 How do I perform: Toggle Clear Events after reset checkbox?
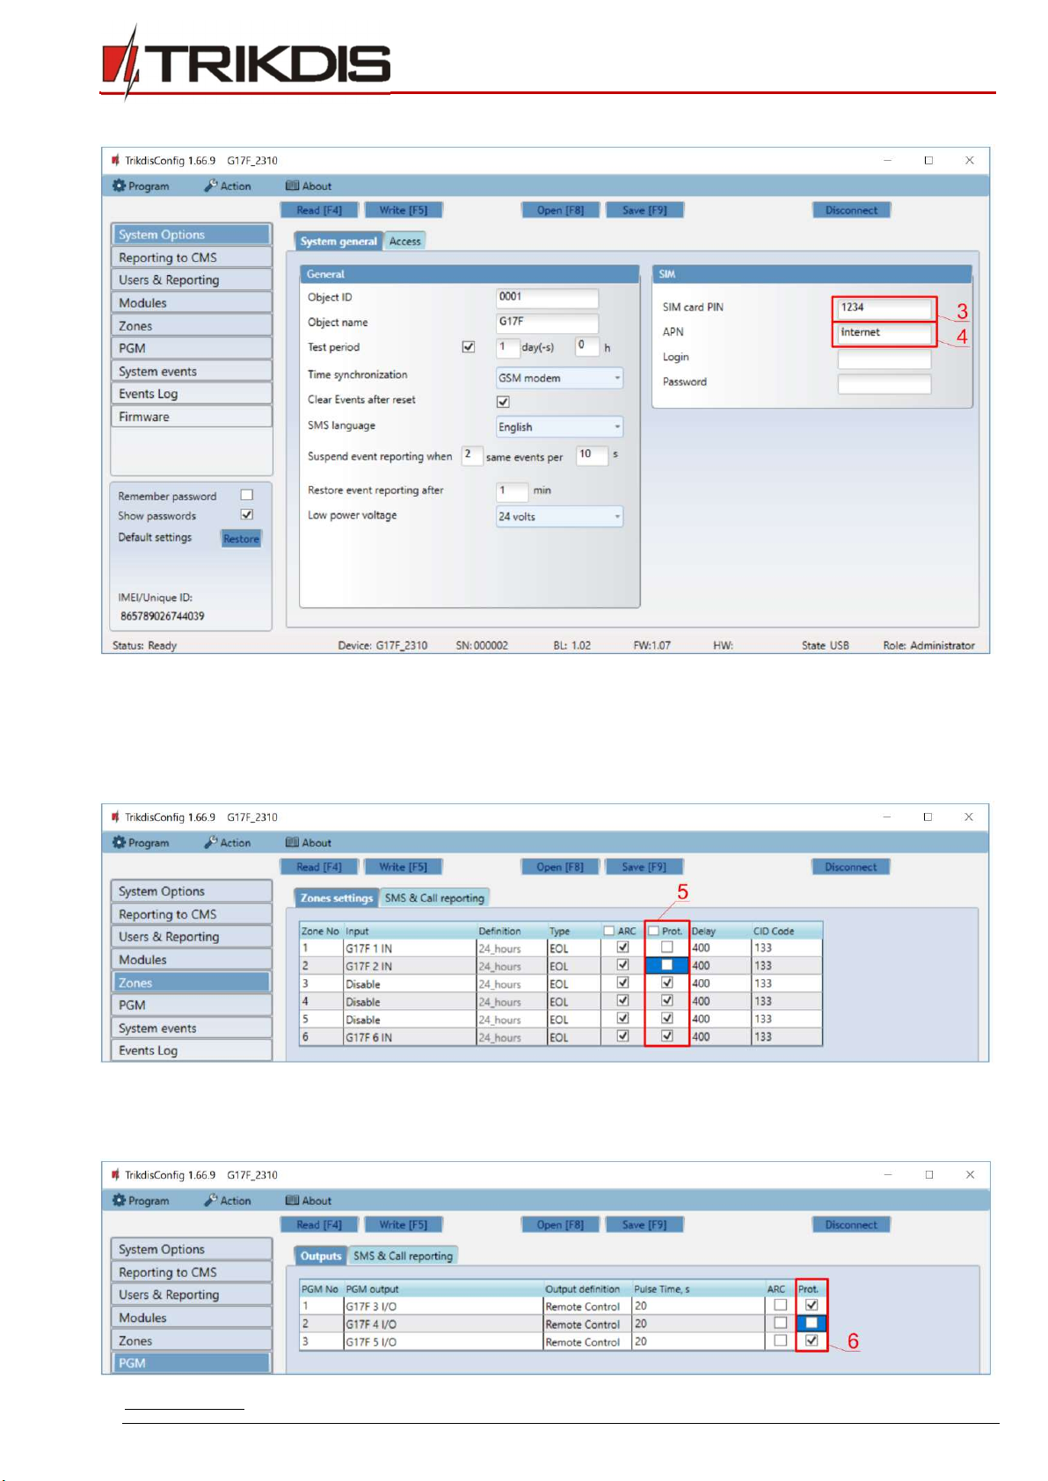pos(503,402)
